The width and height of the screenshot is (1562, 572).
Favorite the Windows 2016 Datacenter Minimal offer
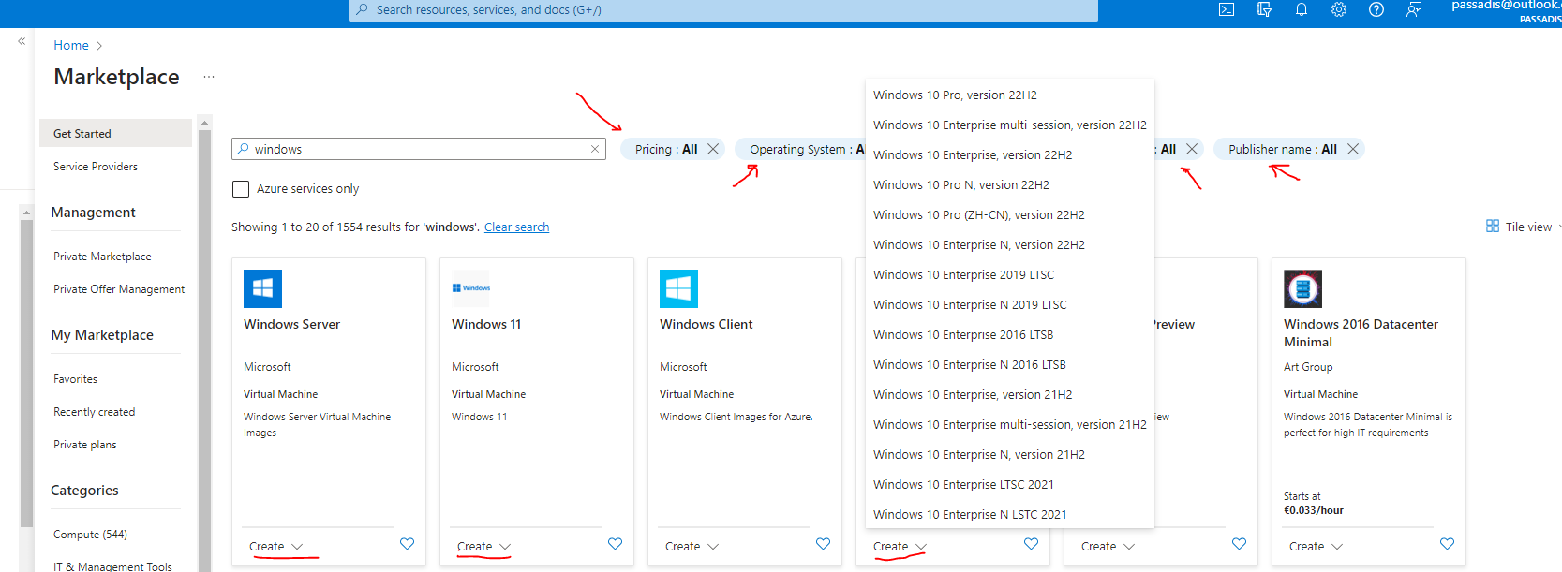pos(1448,544)
